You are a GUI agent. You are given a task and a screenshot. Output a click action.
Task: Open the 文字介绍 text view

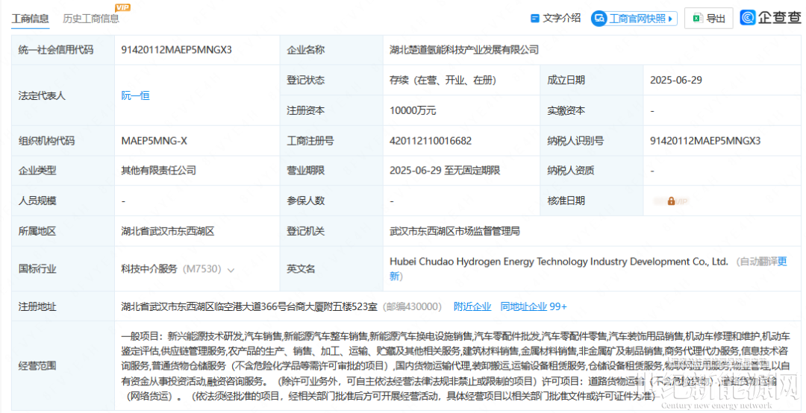click(x=561, y=18)
